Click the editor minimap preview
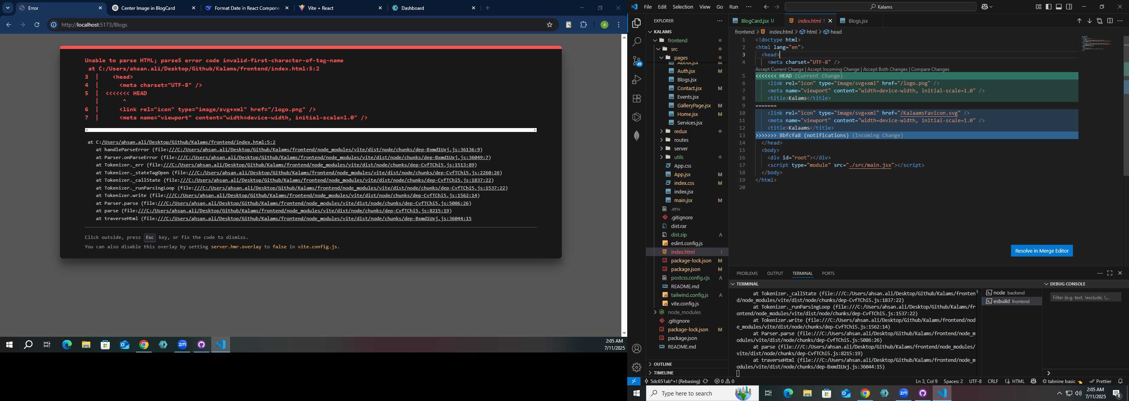This screenshot has width=1129, height=401. (1097, 43)
